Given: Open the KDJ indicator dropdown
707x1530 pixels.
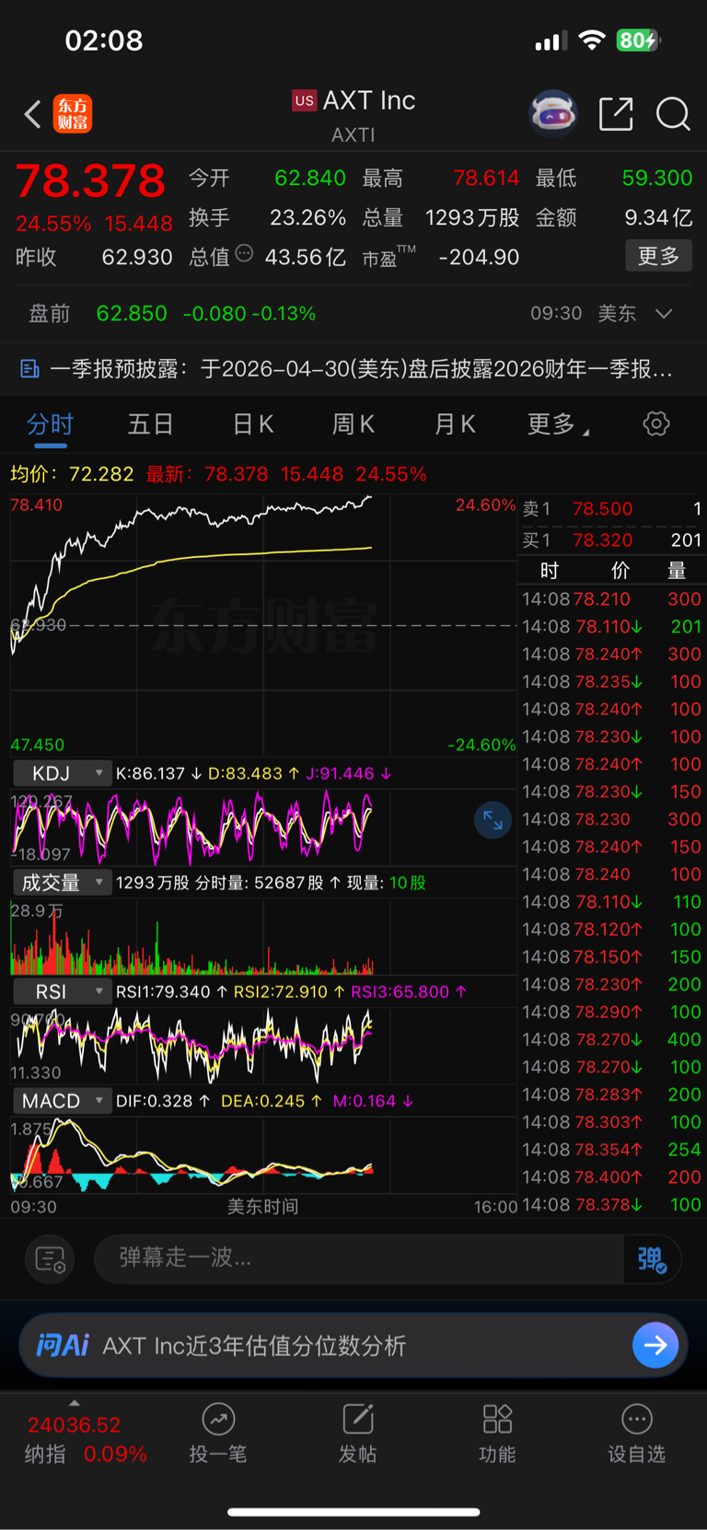Looking at the screenshot, I should (61, 773).
